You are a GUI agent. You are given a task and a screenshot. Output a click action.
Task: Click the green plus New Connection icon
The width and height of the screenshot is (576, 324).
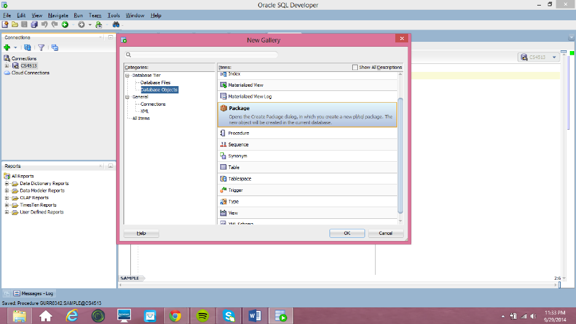point(7,47)
